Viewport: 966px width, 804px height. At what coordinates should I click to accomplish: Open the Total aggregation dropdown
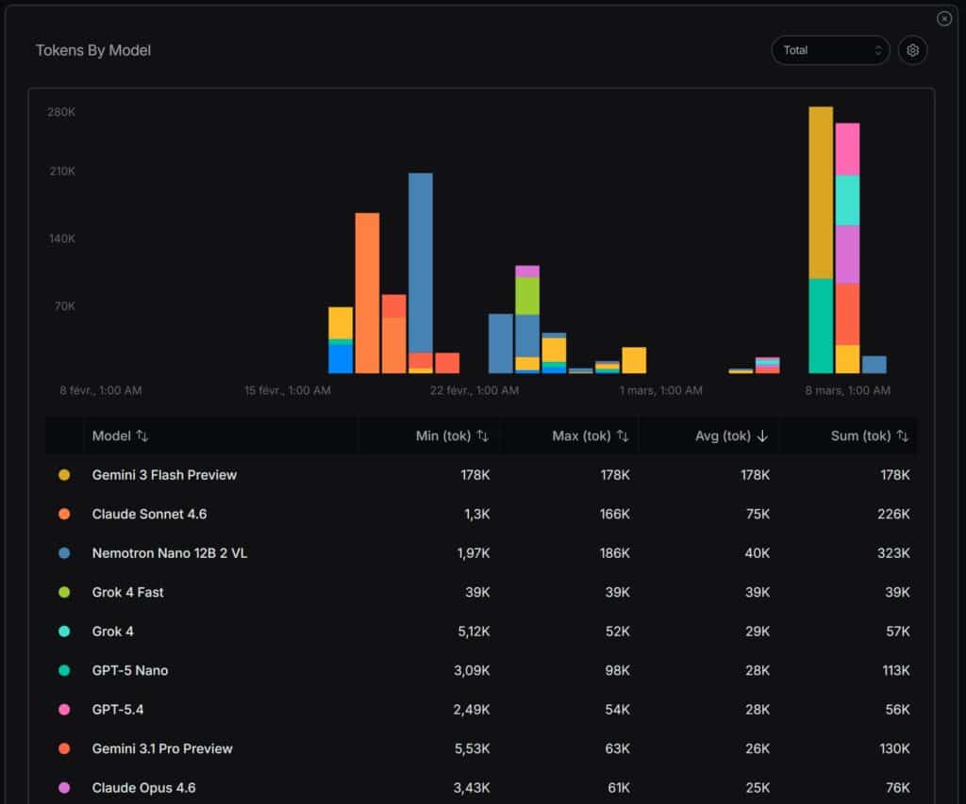(x=829, y=50)
